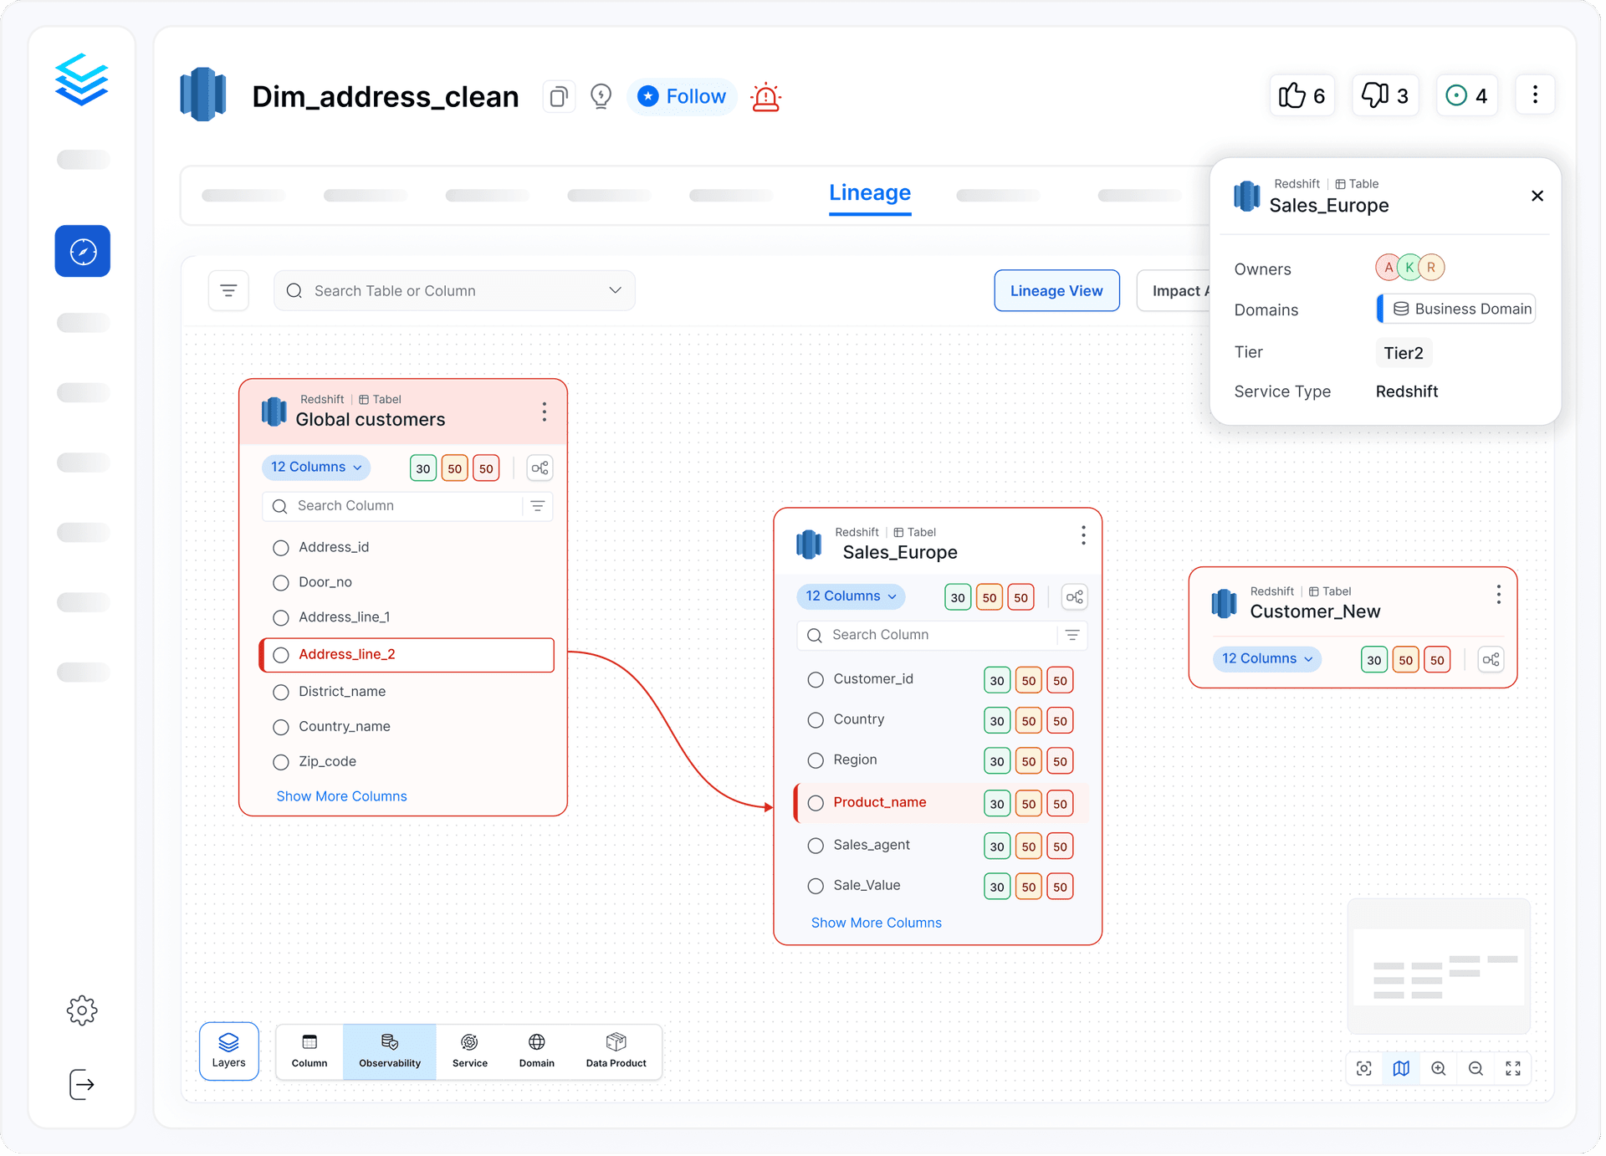Click the lightbulb insights icon
This screenshot has height=1156, width=1606.
(x=601, y=97)
